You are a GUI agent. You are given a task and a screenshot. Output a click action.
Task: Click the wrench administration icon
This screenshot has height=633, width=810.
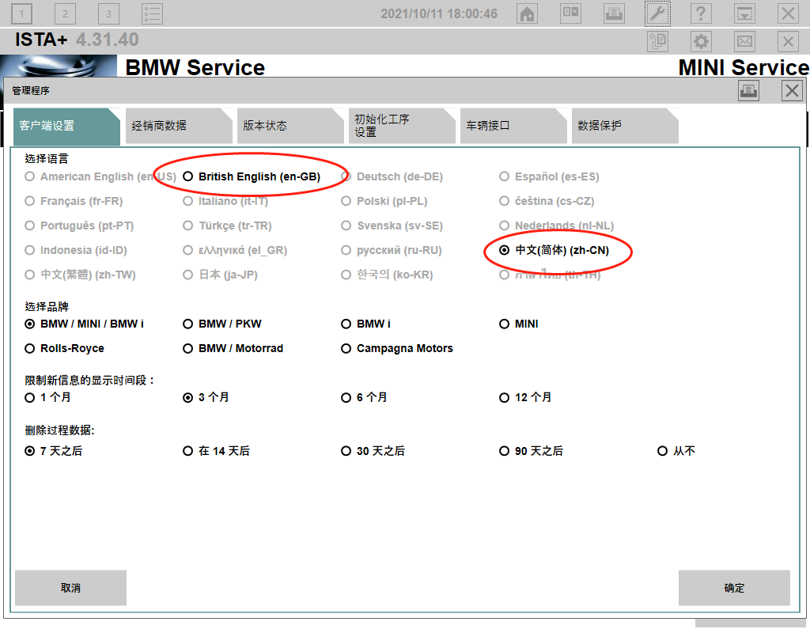[657, 13]
